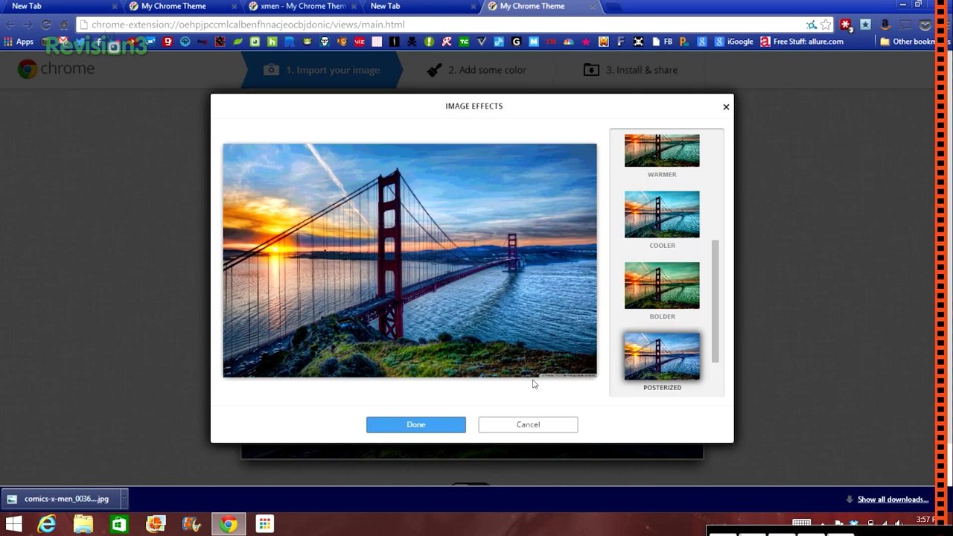Switch to the xmen - My Chrome Theme tab
The height and width of the screenshot is (536, 953).
(x=301, y=6)
